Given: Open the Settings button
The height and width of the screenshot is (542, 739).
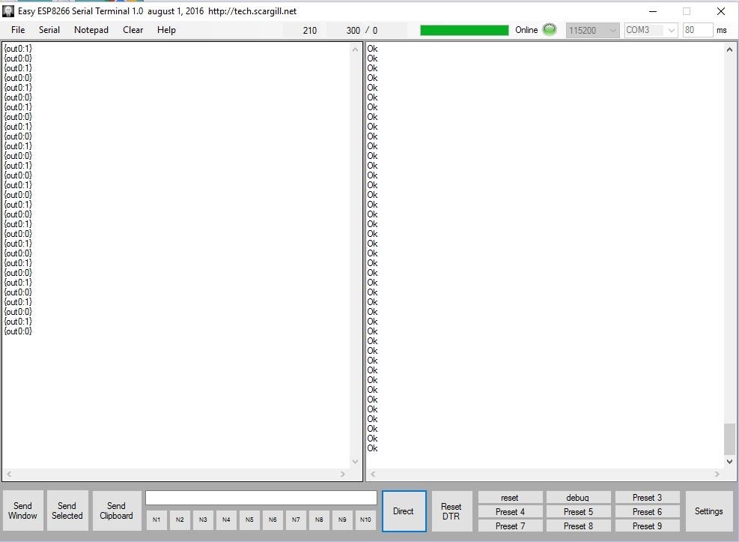Looking at the screenshot, I should click(708, 511).
